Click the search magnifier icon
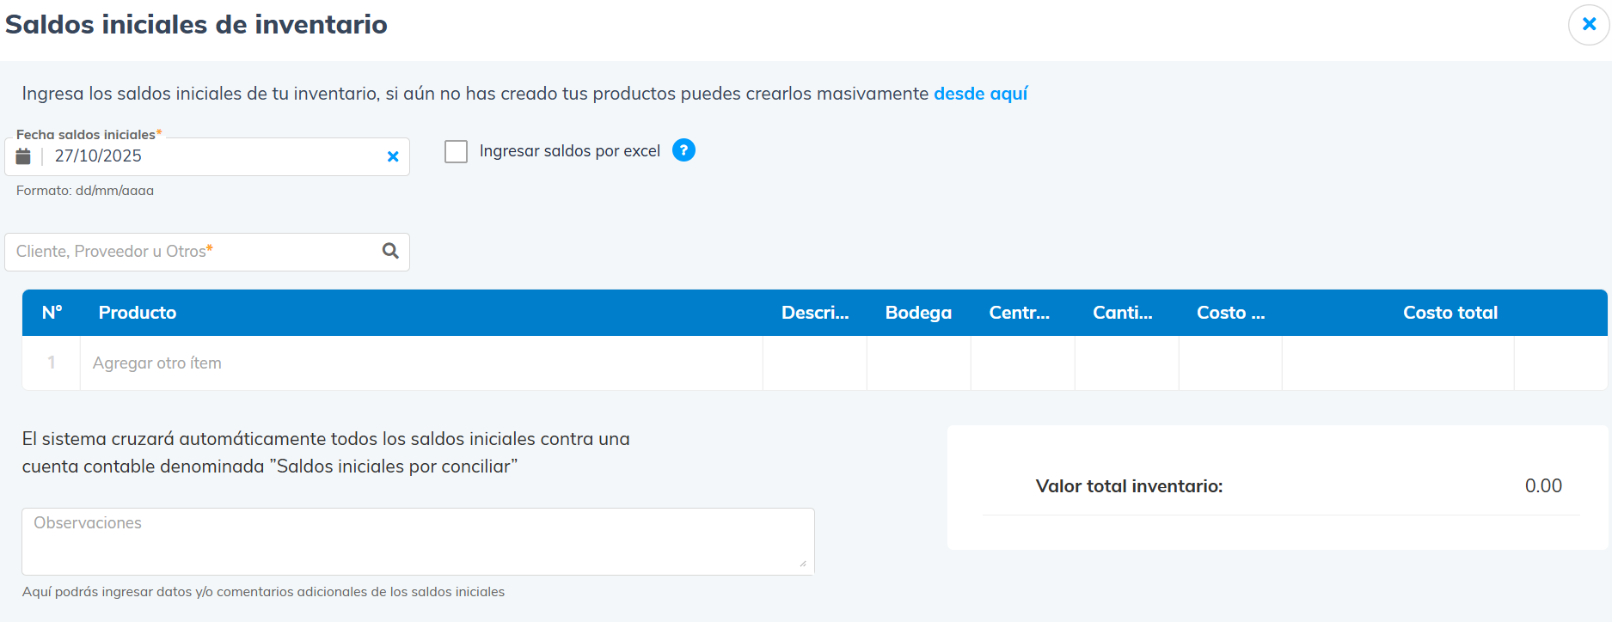 coord(390,251)
